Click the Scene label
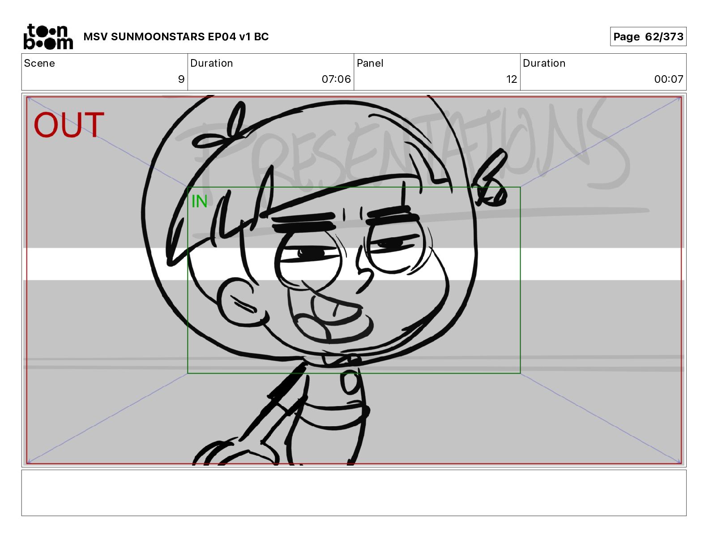 pyautogui.click(x=39, y=63)
